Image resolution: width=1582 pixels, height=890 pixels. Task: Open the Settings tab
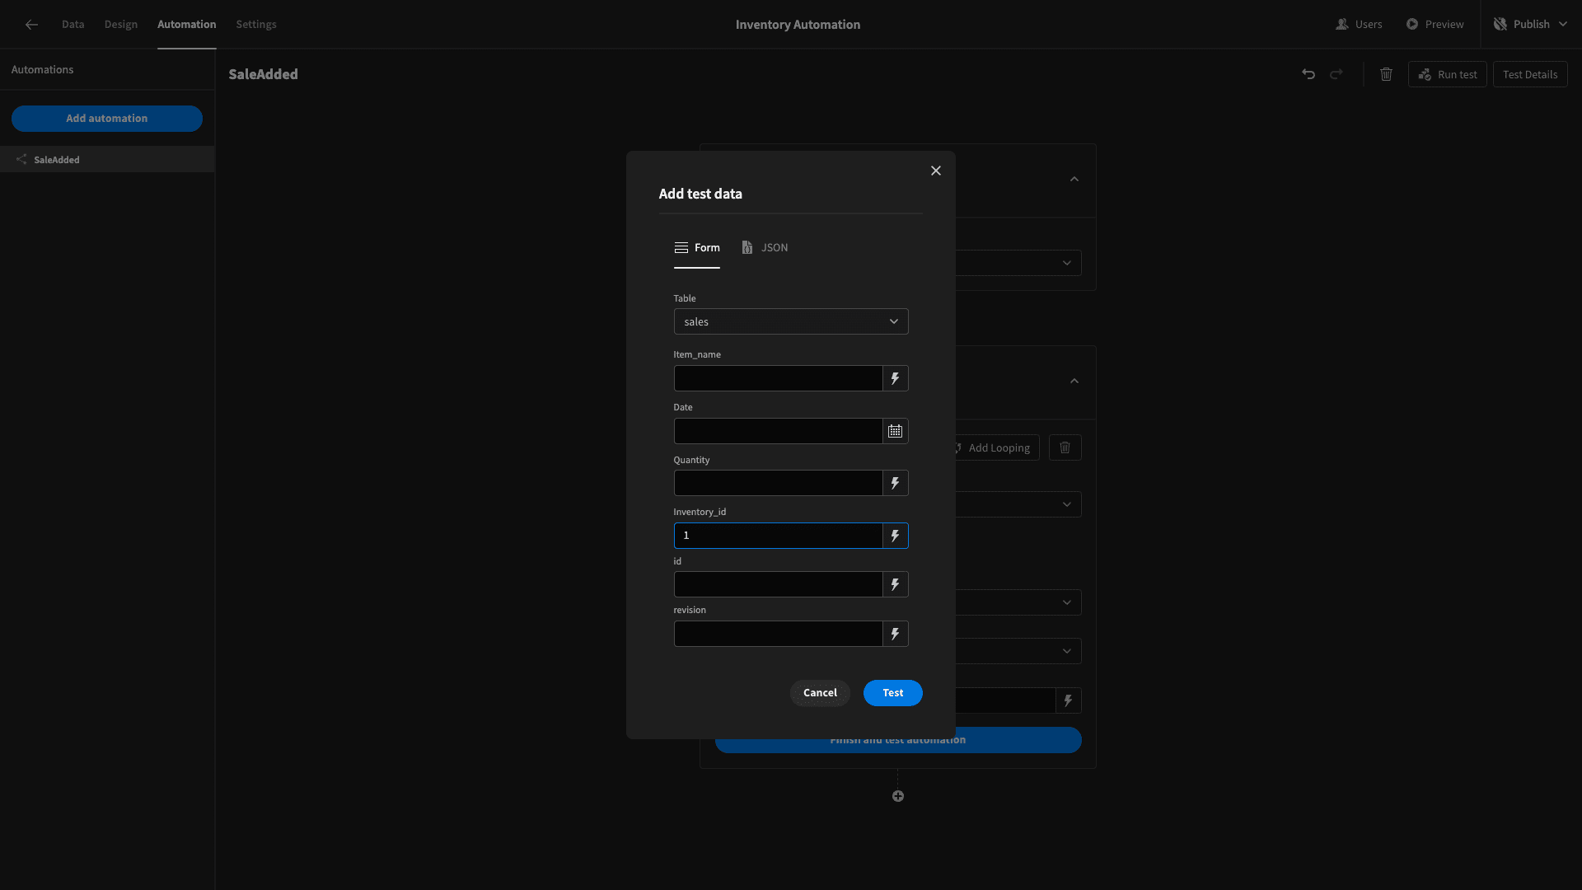pos(256,25)
